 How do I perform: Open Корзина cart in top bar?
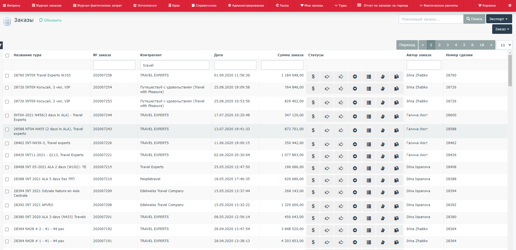(x=487, y=5)
